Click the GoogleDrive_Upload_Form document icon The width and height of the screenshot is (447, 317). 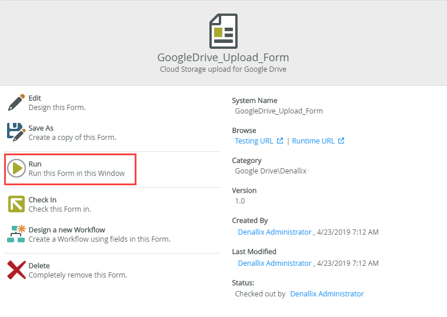pos(223,31)
